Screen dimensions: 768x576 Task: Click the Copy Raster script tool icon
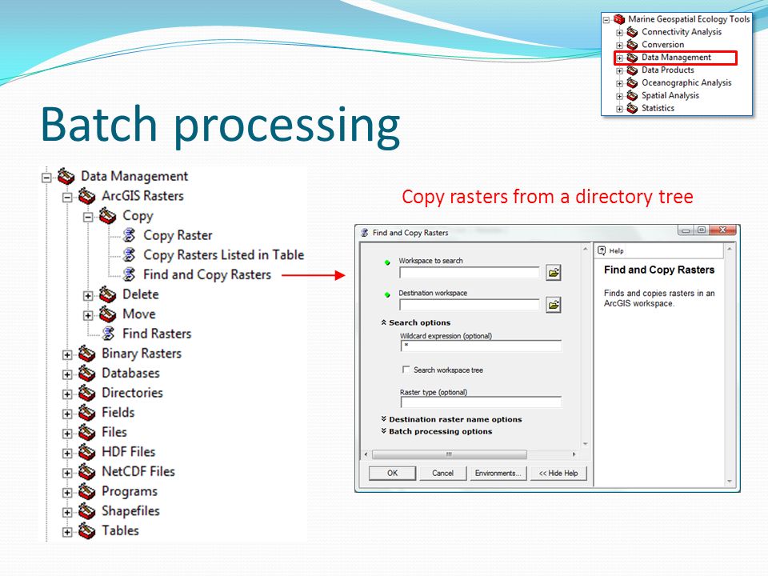(x=129, y=235)
